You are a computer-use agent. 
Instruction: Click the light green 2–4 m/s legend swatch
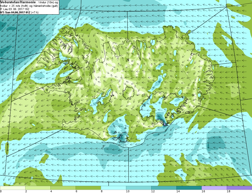point(38,188)
